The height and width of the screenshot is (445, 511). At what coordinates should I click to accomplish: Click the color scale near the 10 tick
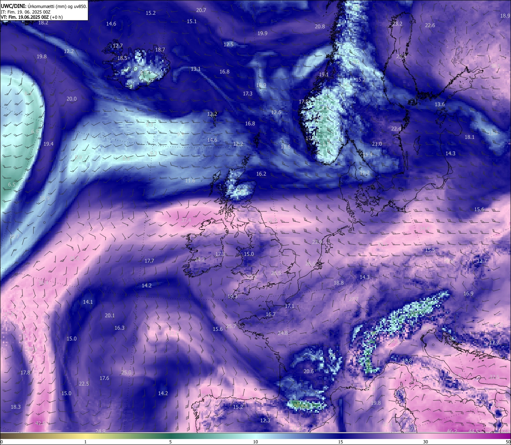tap(255, 436)
